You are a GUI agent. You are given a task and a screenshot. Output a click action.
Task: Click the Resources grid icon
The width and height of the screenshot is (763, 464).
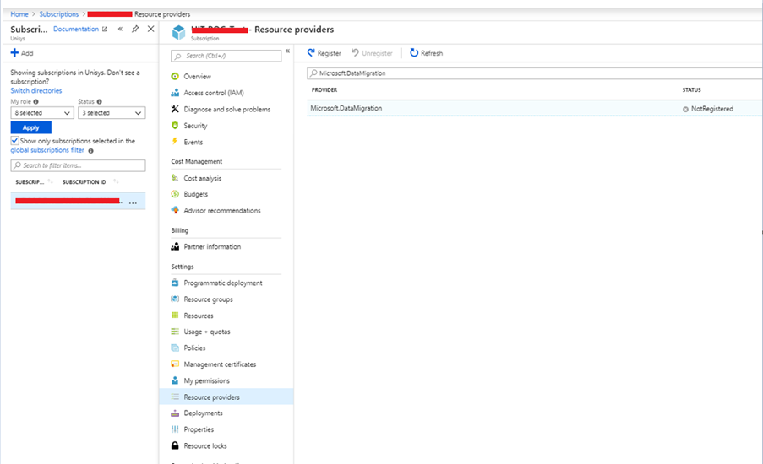[175, 316]
